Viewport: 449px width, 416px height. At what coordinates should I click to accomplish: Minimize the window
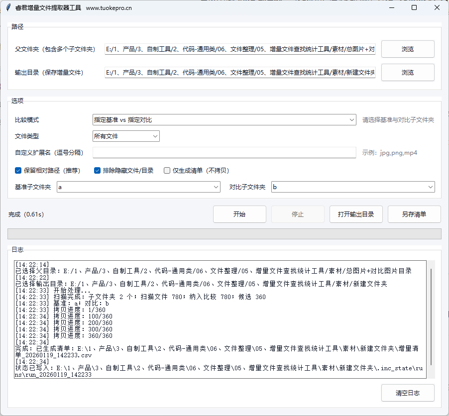tap(391, 8)
